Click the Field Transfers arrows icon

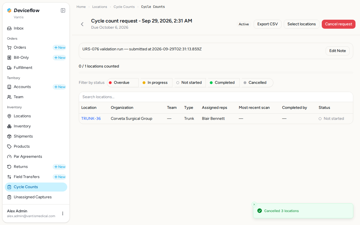coord(9,177)
